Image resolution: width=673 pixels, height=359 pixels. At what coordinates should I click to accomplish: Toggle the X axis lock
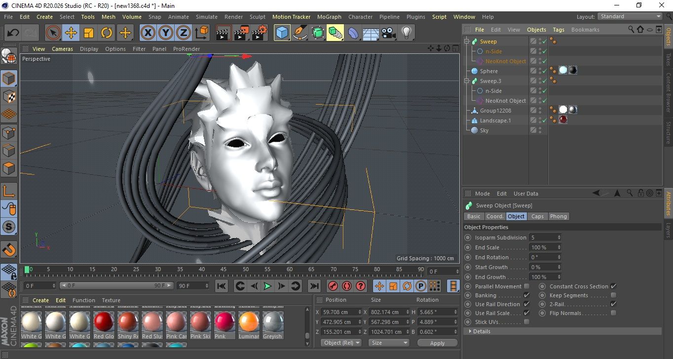point(147,33)
